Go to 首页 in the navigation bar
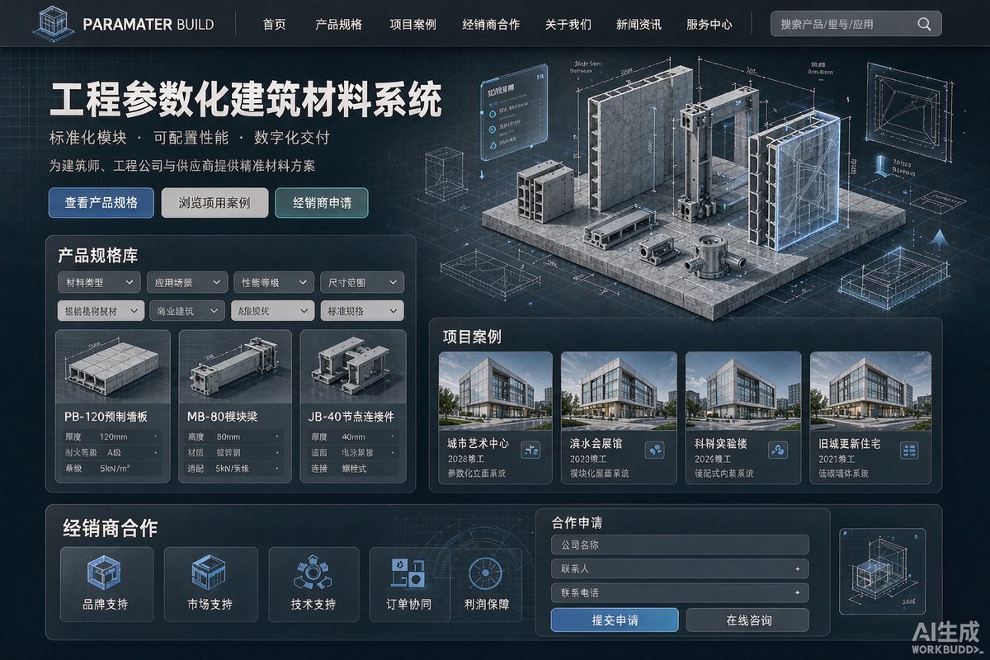 (x=274, y=24)
